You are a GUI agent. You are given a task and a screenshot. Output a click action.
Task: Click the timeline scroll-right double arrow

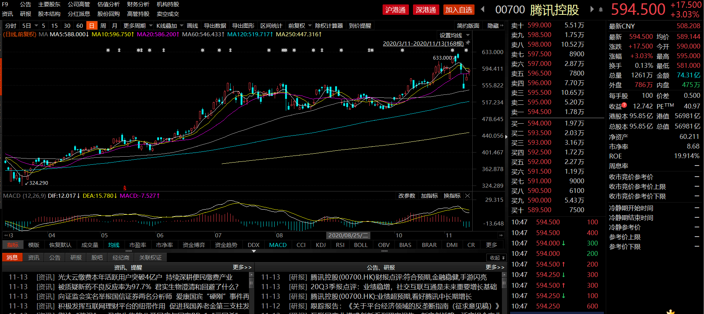click(x=501, y=235)
